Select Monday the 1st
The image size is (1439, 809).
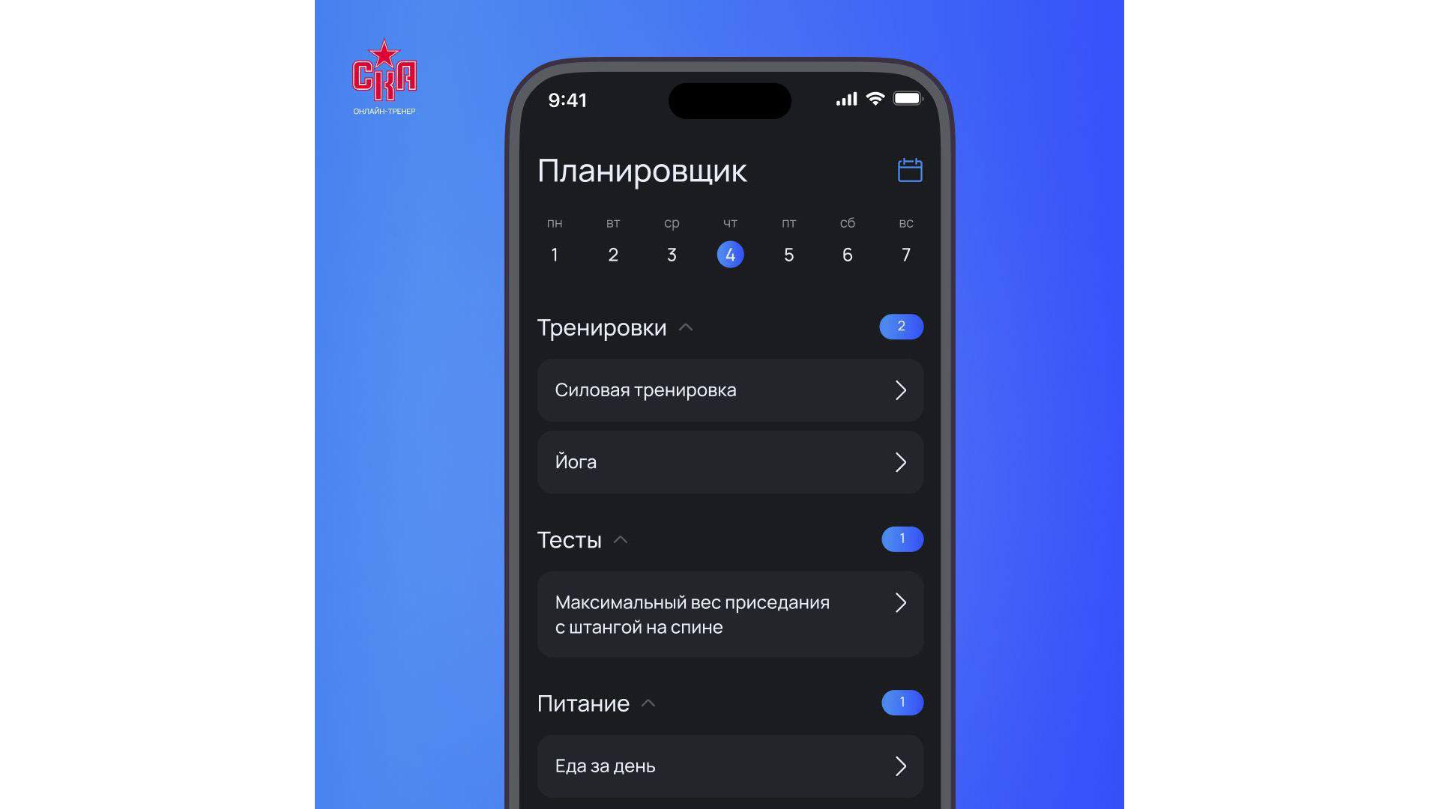[553, 255]
